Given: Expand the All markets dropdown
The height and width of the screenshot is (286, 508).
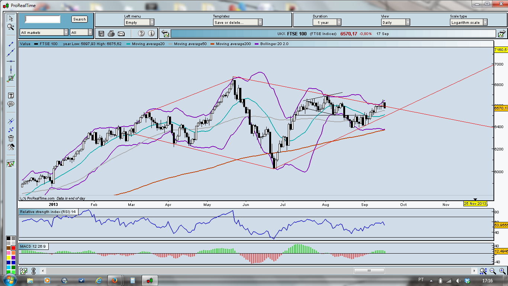Looking at the screenshot, I should pos(44,32).
